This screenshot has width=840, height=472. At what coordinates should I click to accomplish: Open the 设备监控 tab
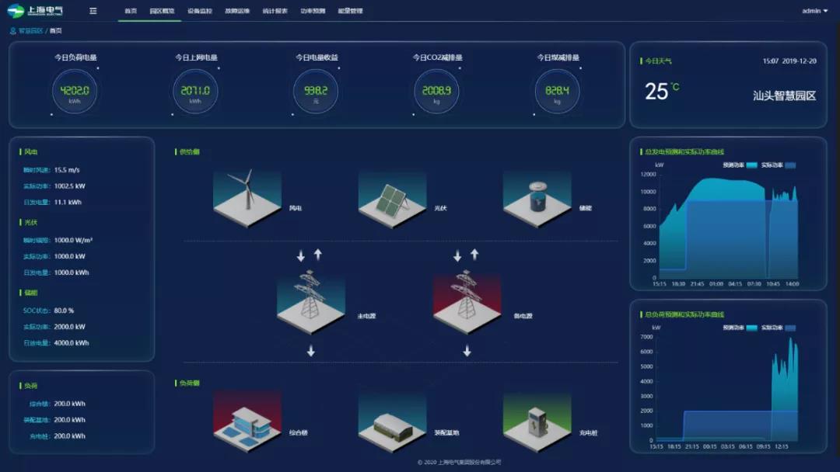(200, 11)
